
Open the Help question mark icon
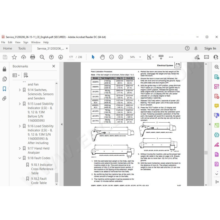tap(187, 48)
